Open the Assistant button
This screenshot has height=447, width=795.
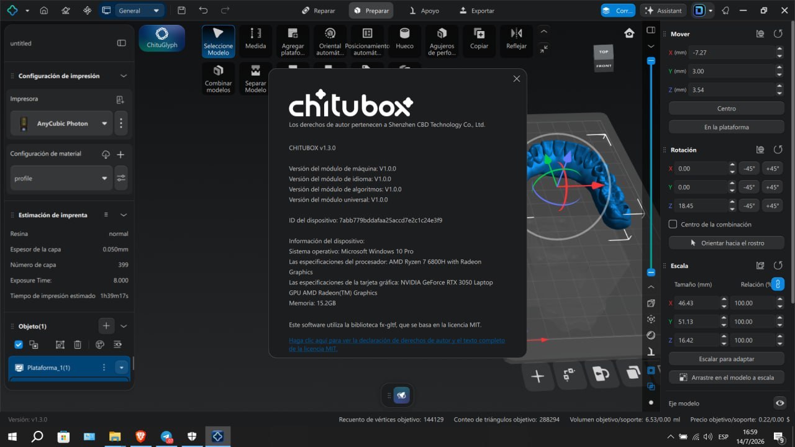click(x=664, y=11)
